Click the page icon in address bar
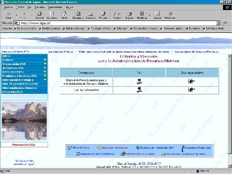Viewport: 232px width, 174px height. (17, 23)
